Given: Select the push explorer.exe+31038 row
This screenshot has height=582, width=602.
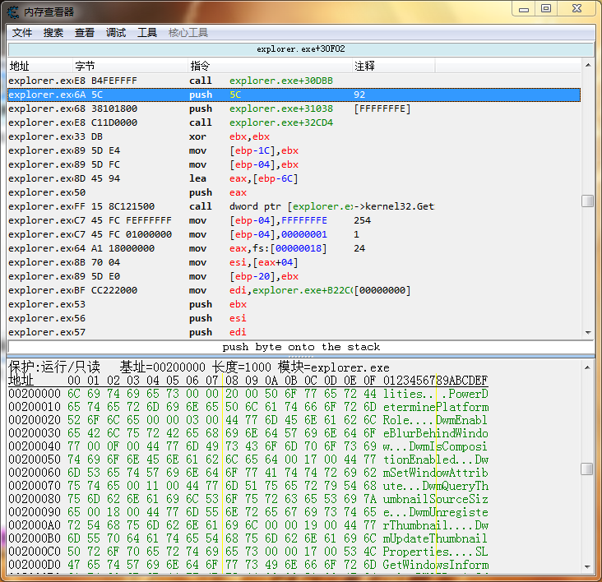Looking at the screenshot, I should click(294, 109).
